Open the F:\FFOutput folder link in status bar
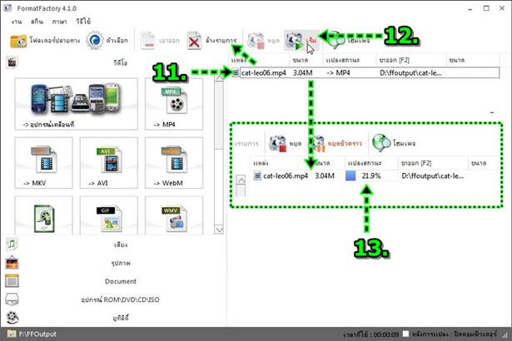The width and height of the screenshot is (512, 341). (32, 334)
